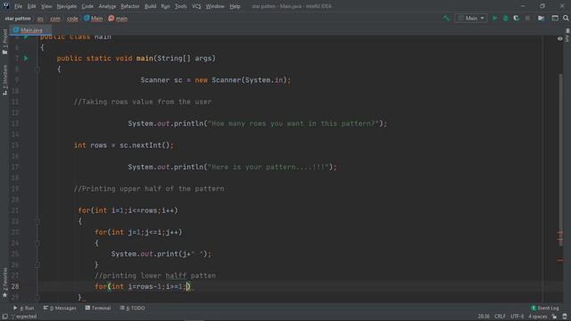Image resolution: width=571 pixels, height=321 pixels.
Task: Open the Window menu
Action: [x=215, y=6]
